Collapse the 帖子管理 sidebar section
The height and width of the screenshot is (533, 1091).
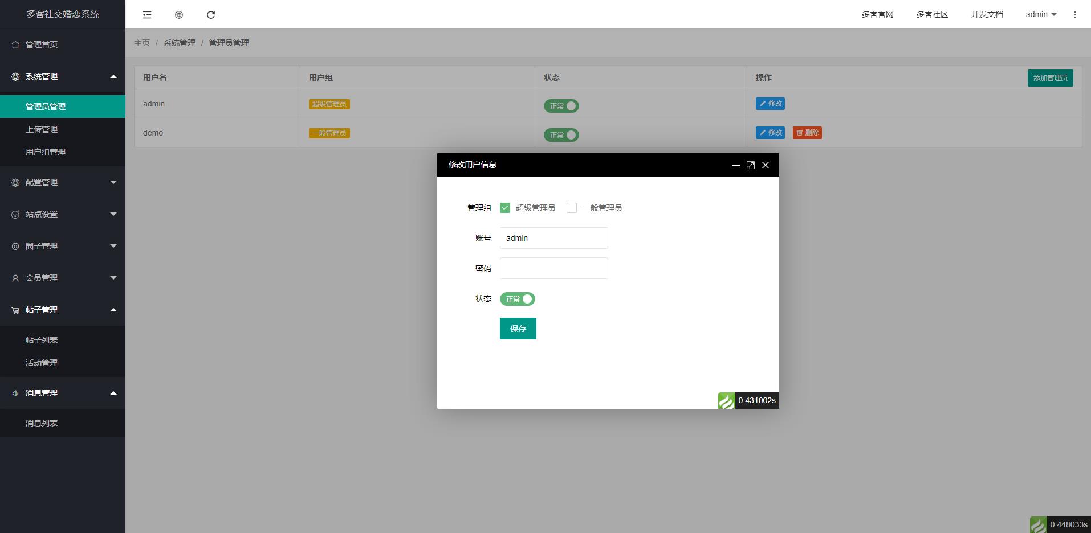coord(63,310)
